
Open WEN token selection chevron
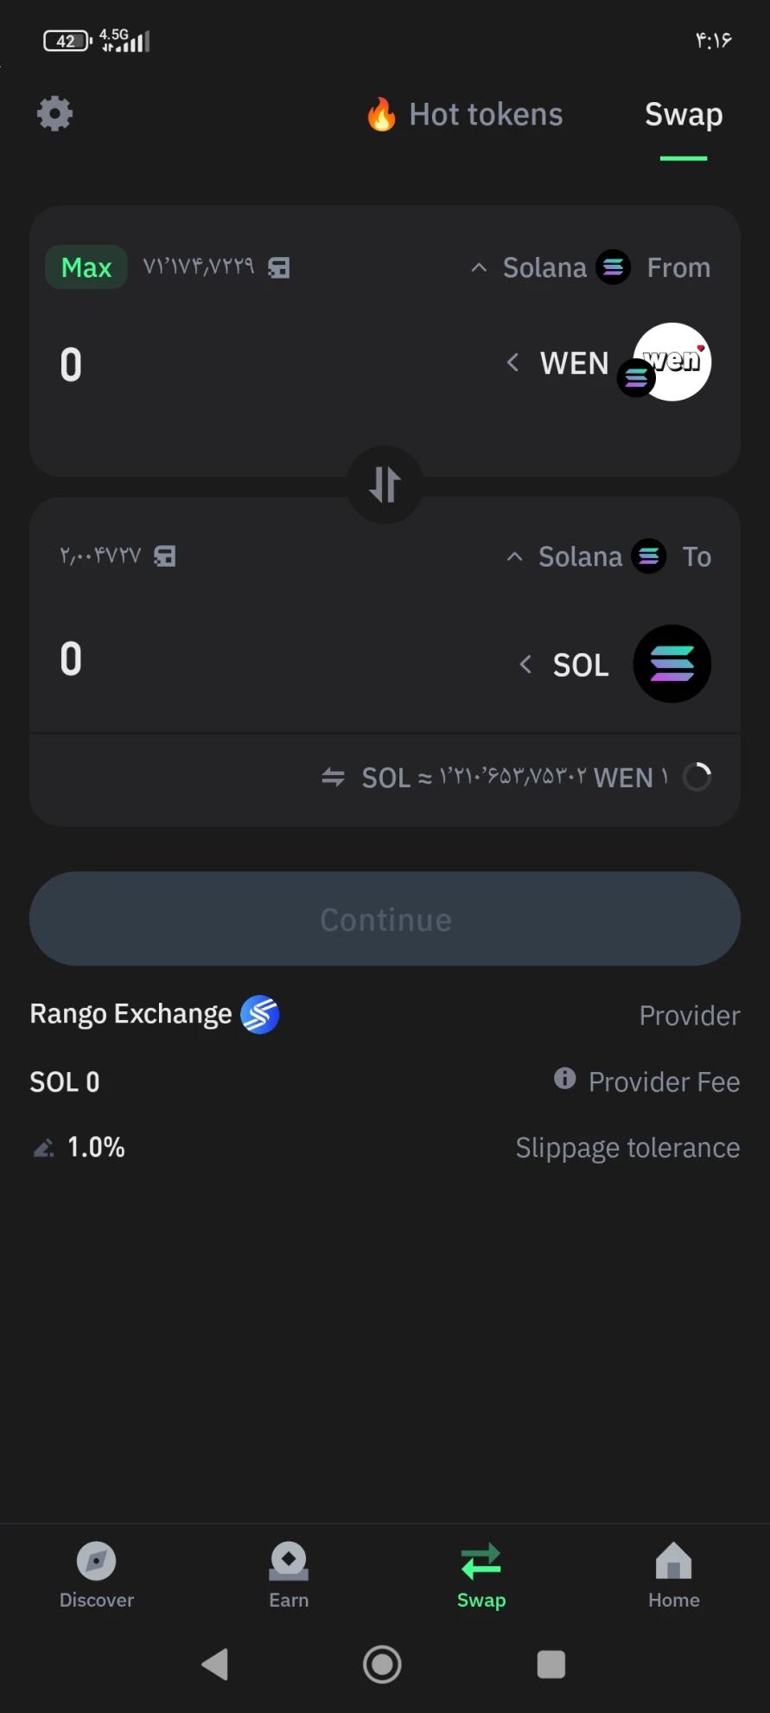tap(512, 362)
